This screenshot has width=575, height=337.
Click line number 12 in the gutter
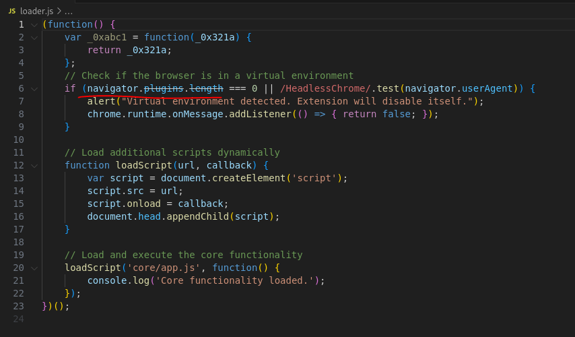coord(18,165)
